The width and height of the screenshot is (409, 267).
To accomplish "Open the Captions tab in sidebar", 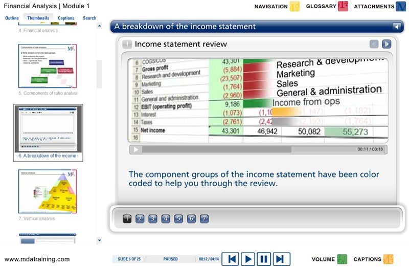I will tap(66, 18).
